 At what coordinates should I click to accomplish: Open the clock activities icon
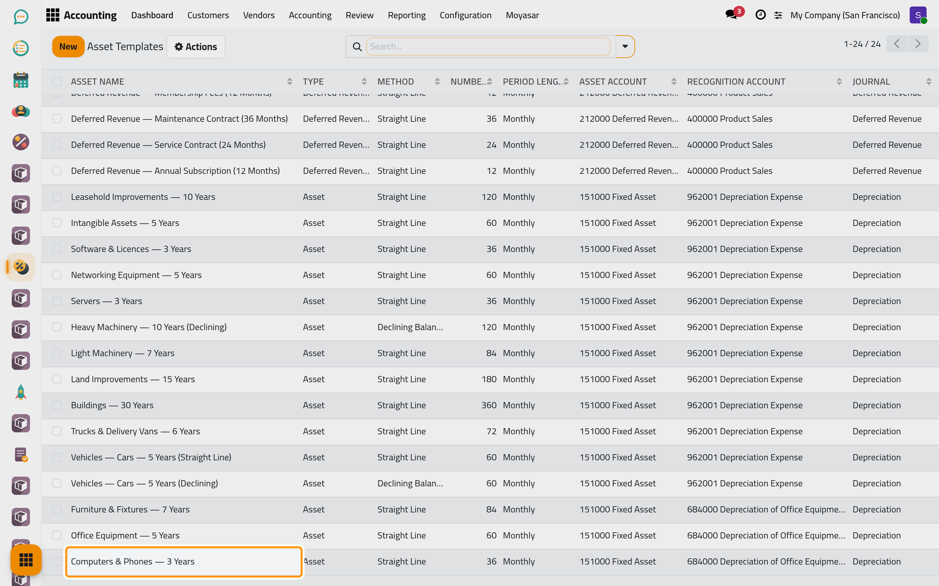(760, 15)
